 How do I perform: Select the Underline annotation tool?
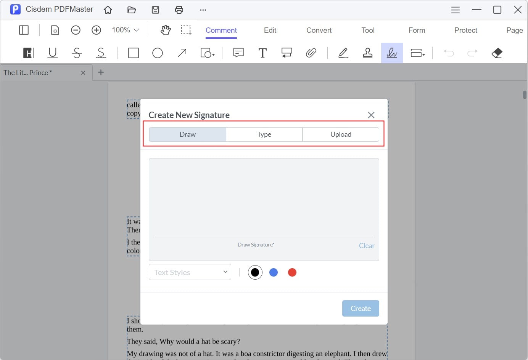[52, 53]
